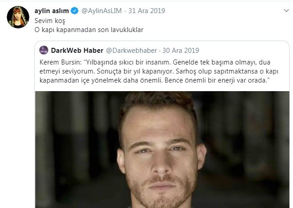
Task: Open the 30 Ara 2019 timestamp
Action: 181,51
